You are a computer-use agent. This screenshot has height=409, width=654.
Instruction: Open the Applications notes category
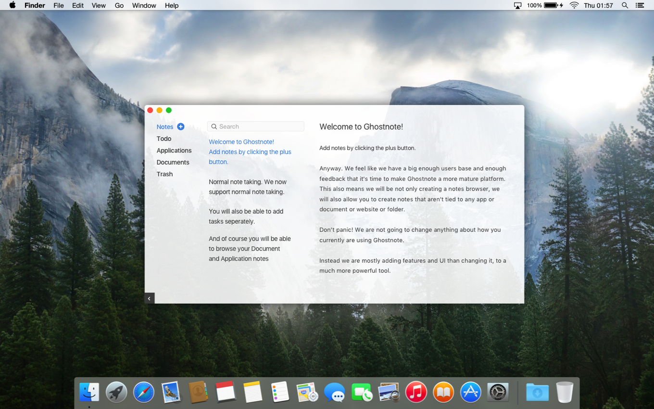pos(174,151)
